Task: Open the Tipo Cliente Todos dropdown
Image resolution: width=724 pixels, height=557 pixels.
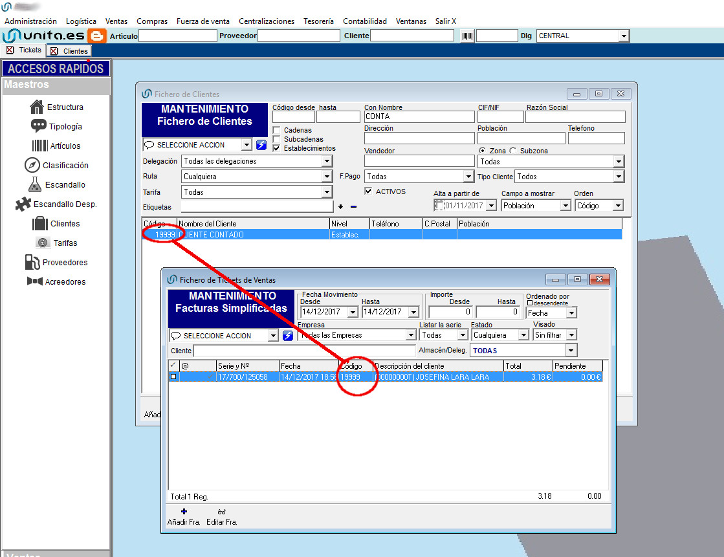Action: (619, 177)
